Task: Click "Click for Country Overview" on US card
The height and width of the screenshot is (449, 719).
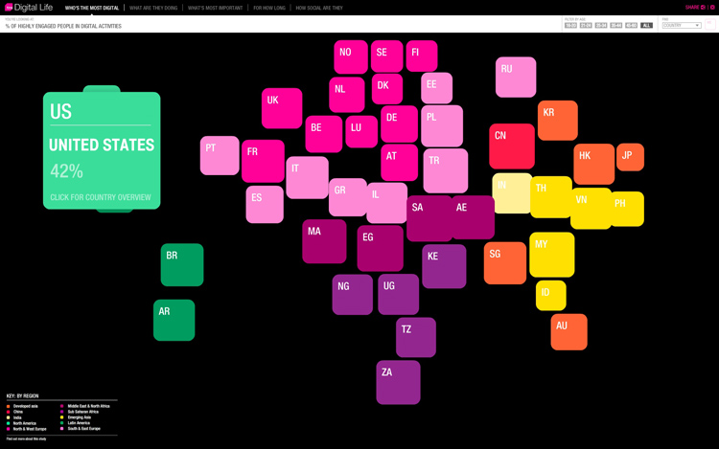Action: click(x=101, y=197)
